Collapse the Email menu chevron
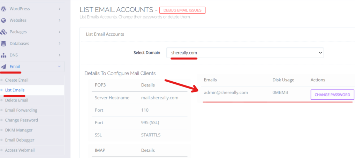The width and height of the screenshot is (355, 158). point(59,66)
